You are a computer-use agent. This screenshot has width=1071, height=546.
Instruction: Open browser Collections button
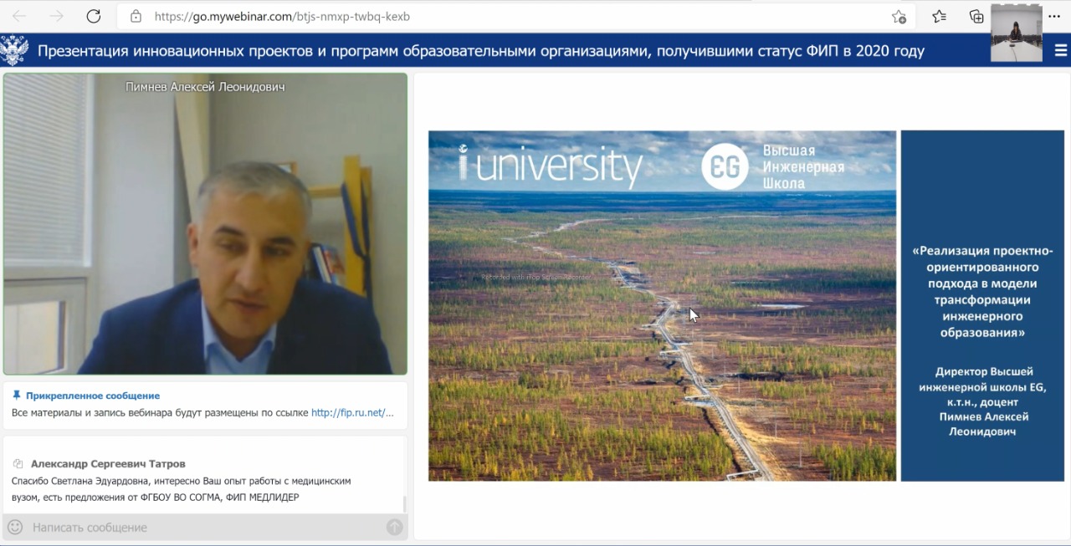click(x=976, y=17)
